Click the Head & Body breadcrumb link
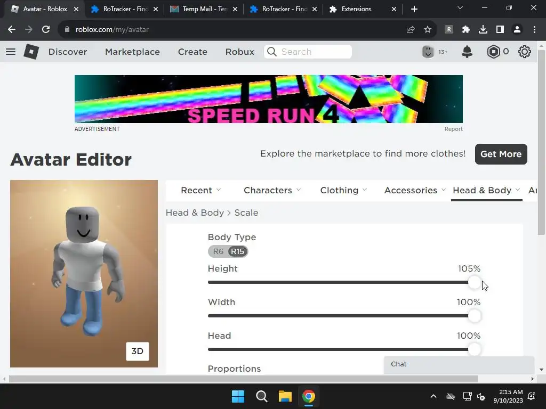 tap(195, 212)
